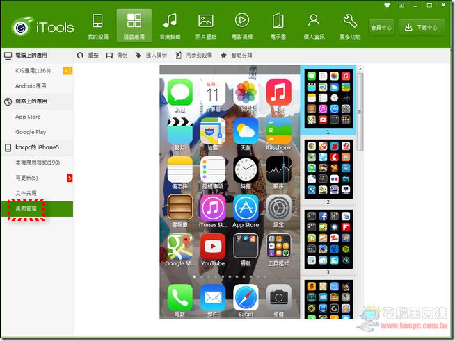The image size is (455, 341).
Task: Open App Store in the sidebar
Action: click(x=28, y=117)
